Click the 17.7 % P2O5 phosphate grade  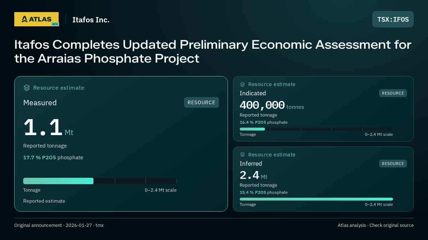pyautogui.click(x=53, y=158)
